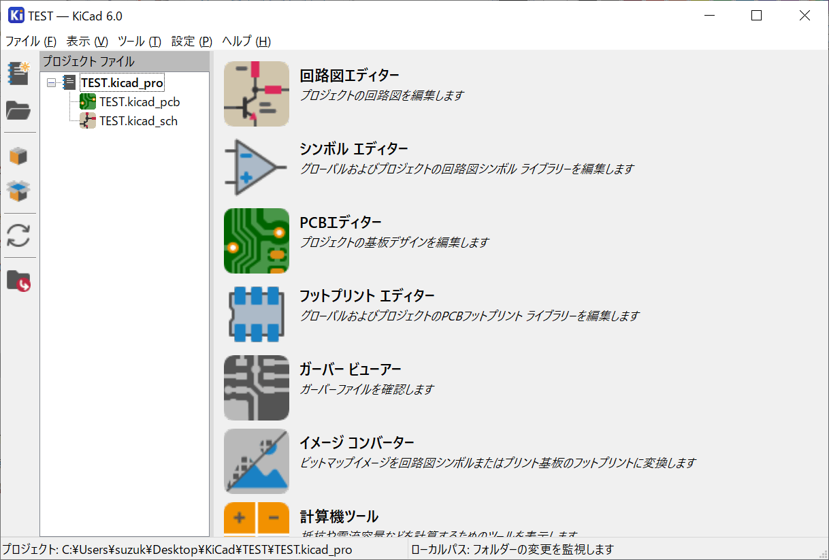
Task: Click the project file icon beside TEST.kicad_pro
Action: click(69, 83)
